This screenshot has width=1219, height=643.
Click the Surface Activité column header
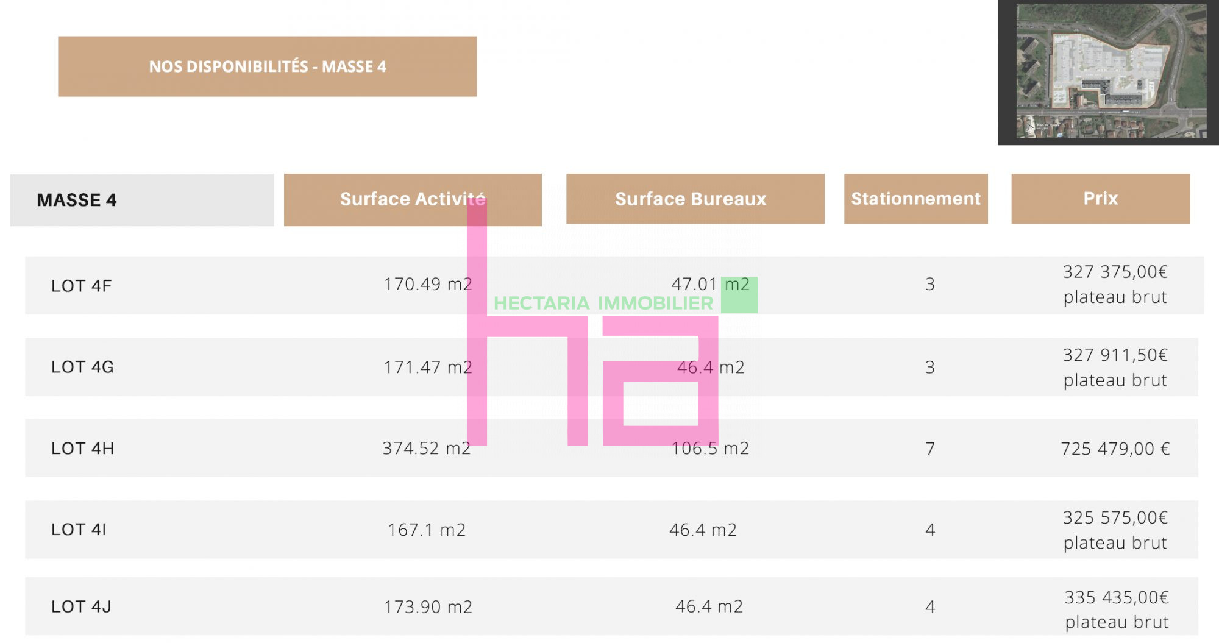[413, 200]
